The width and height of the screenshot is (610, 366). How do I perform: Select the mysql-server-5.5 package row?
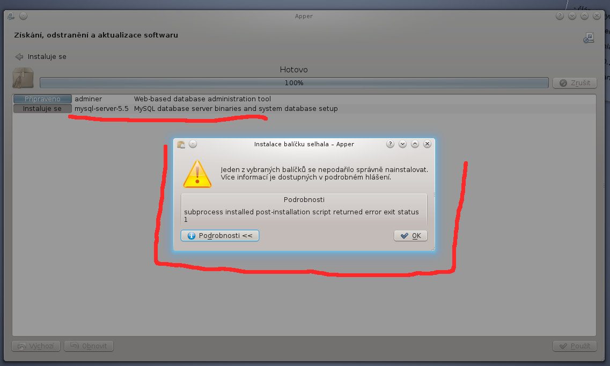304,109
